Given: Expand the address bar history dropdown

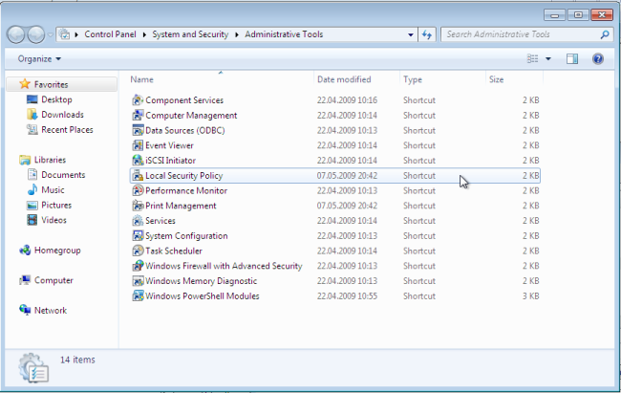Looking at the screenshot, I should [x=410, y=34].
